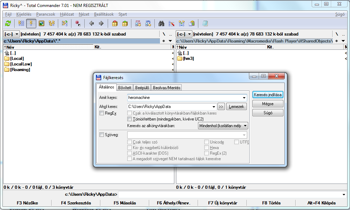Screen dimensions: 350x210
Task: Click the green refresh icon in toolbar
Action: point(8,23)
